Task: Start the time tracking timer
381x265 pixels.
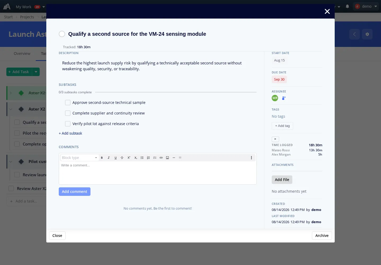Action: tap(275, 139)
